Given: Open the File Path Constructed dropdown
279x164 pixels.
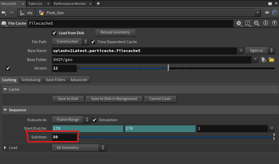Looking at the screenshot, I should point(70,41).
